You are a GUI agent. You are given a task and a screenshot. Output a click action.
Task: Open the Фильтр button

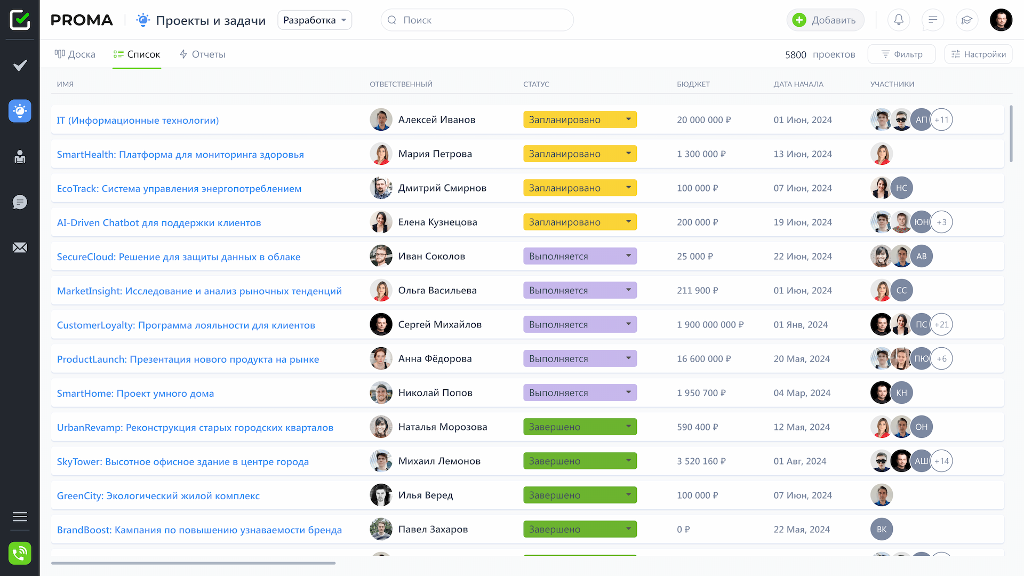(901, 54)
